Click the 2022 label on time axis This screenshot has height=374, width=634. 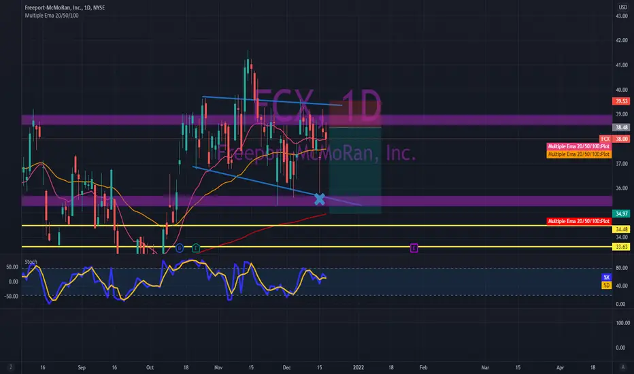coord(358,367)
